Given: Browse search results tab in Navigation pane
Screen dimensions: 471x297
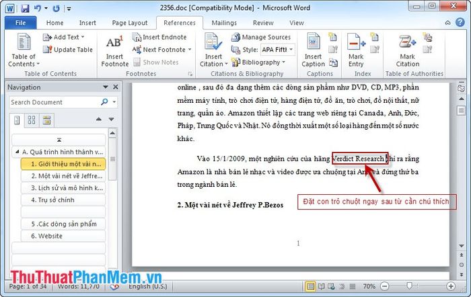Looking at the screenshot, I should tap(46, 120).
